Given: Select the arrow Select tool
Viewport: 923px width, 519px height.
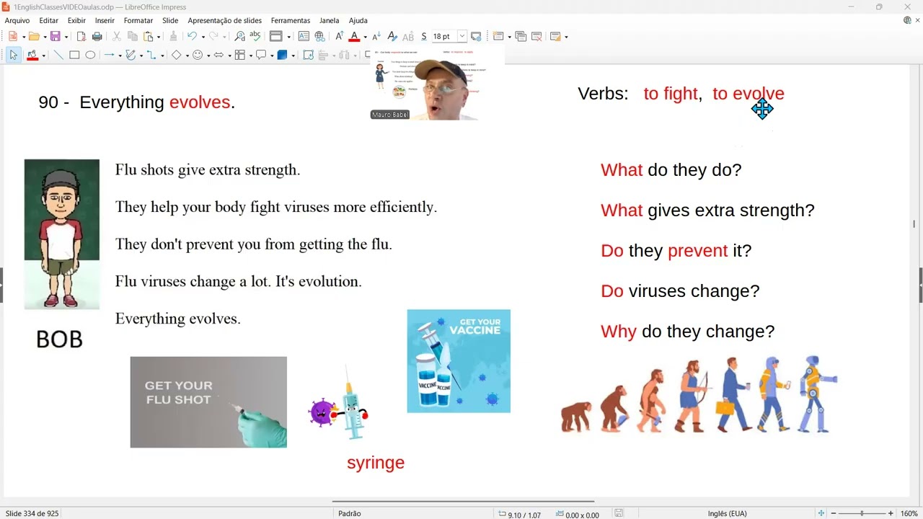Looking at the screenshot, I should tap(13, 55).
